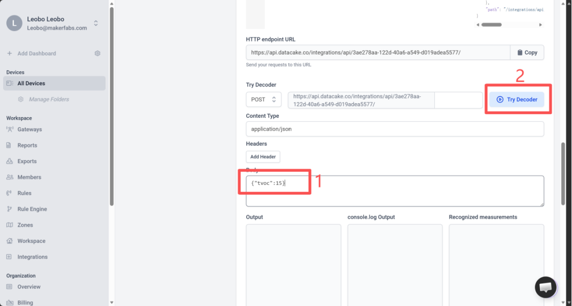The height and width of the screenshot is (306, 572).
Task: Open Billing page
Action: click(x=25, y=303)
